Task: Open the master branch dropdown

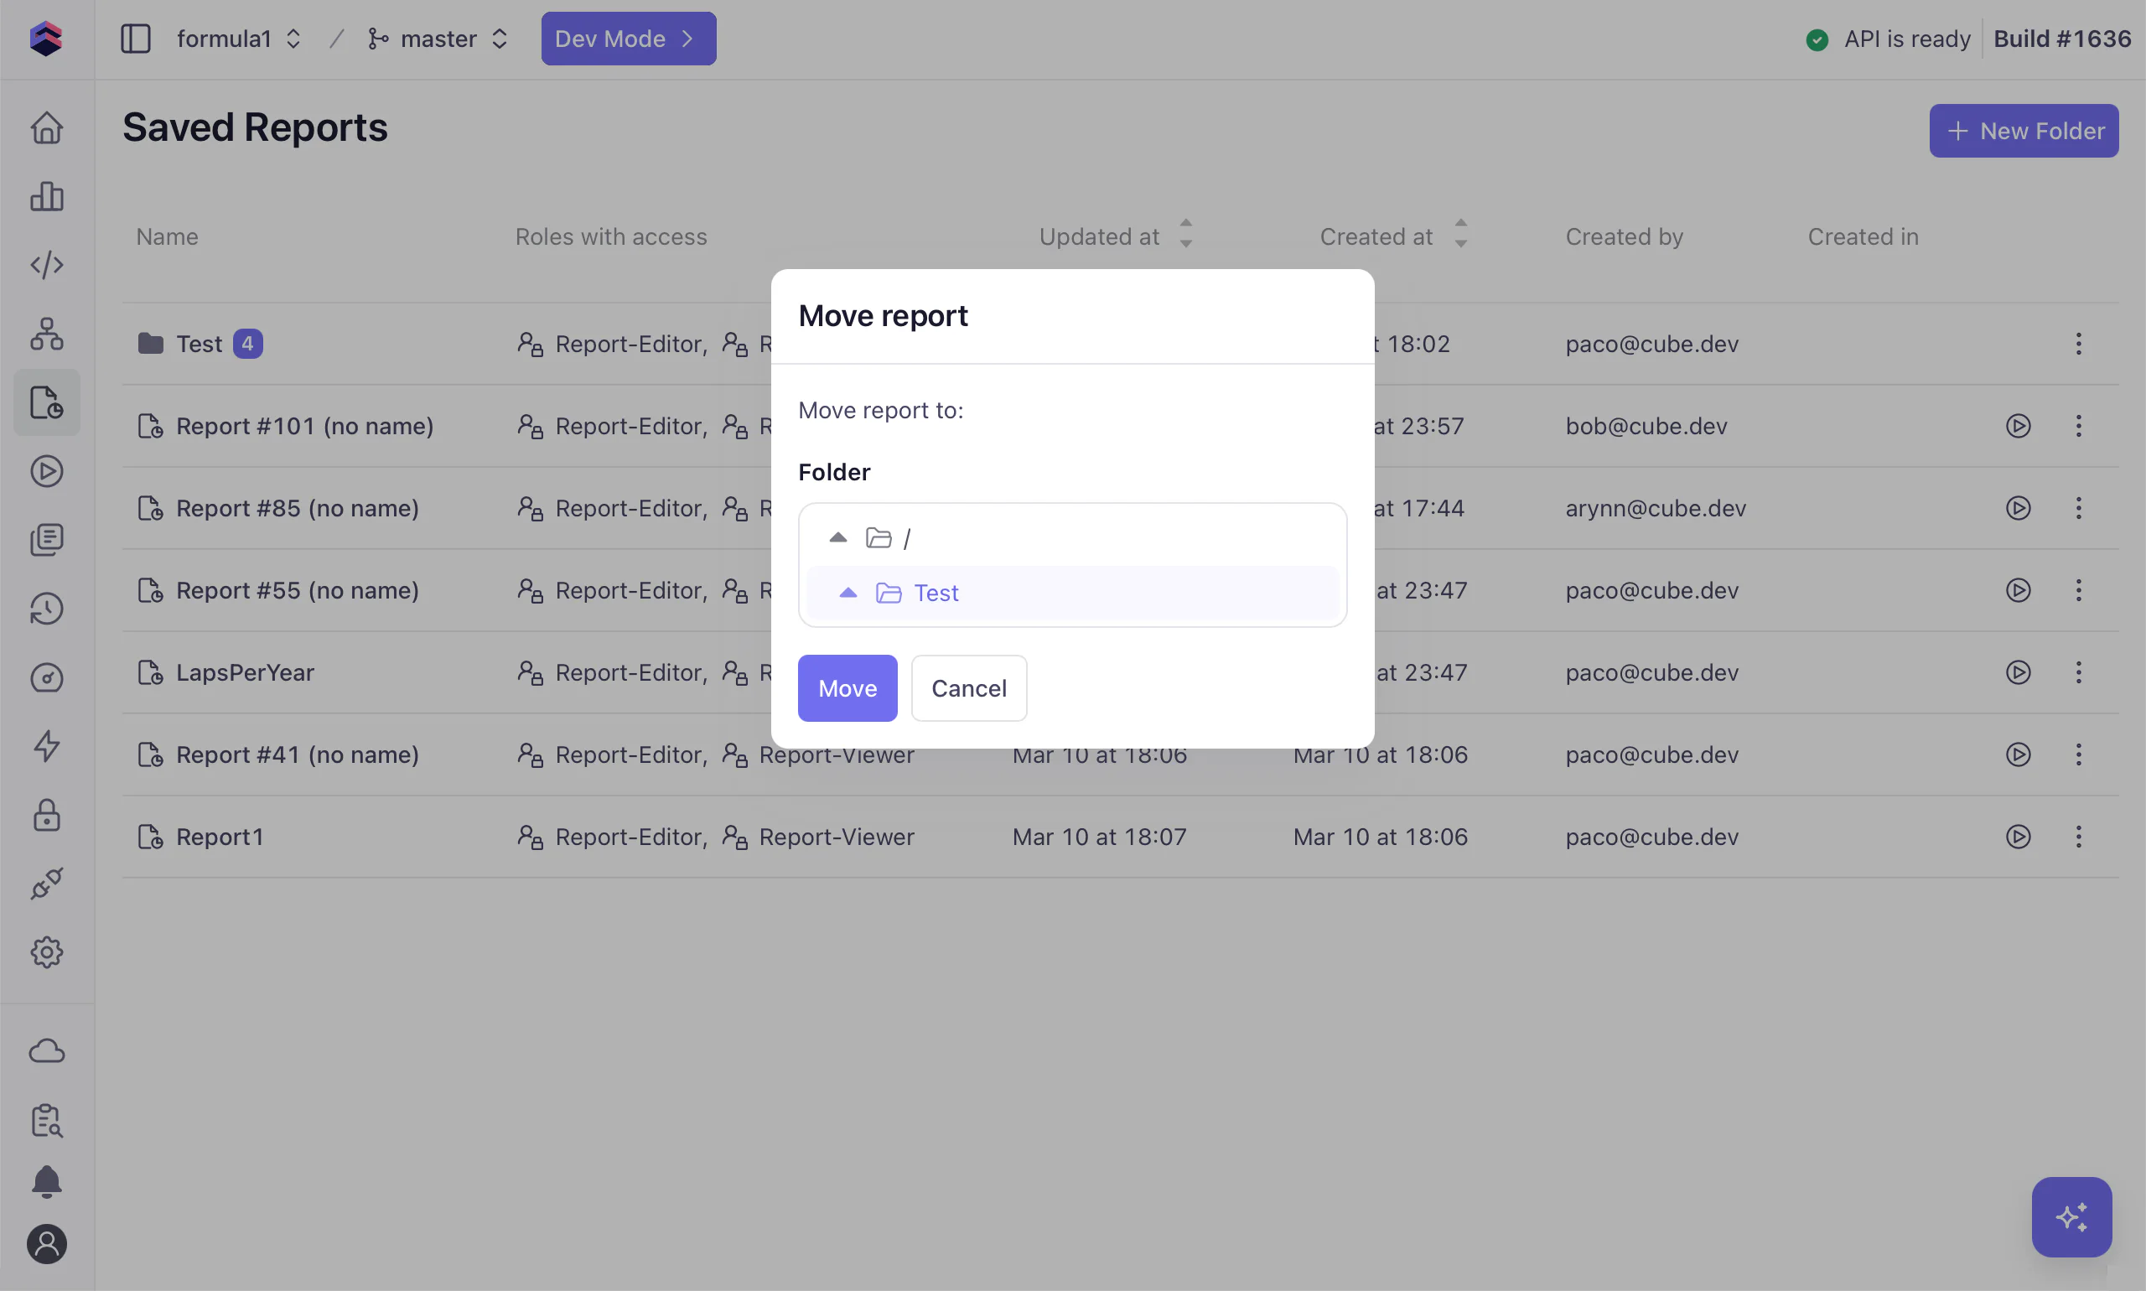Action: coord(438,39)
